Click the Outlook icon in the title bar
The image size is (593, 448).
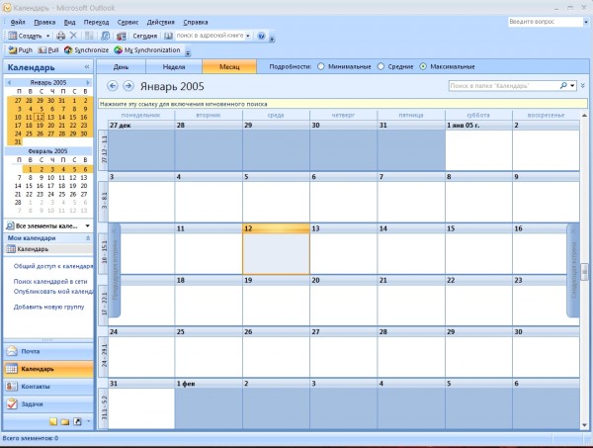click(x=7, y=8)
